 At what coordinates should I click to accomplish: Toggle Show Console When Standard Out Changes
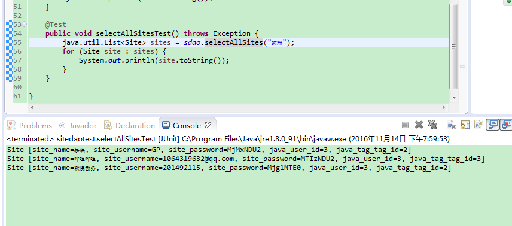pyautogui.click(x=492, y=125)
